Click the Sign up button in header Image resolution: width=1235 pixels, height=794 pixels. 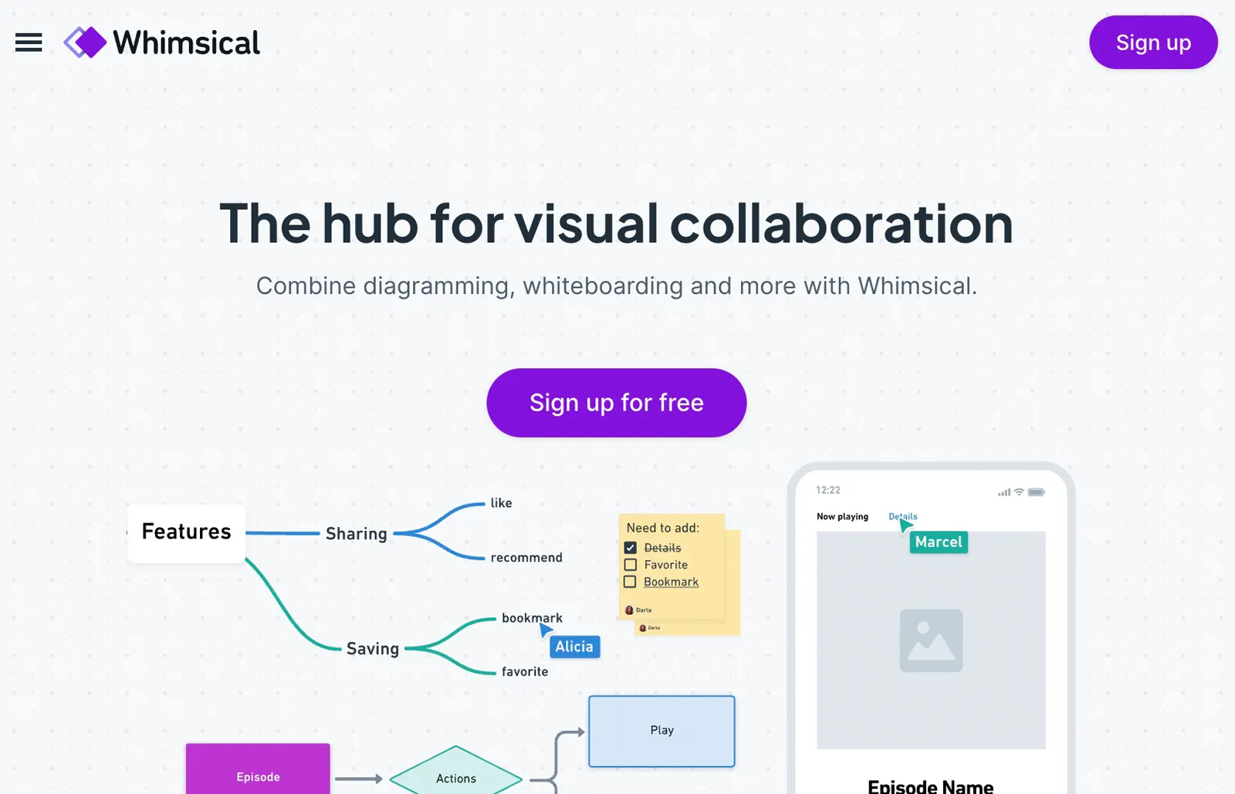(x=1153, y=42)
